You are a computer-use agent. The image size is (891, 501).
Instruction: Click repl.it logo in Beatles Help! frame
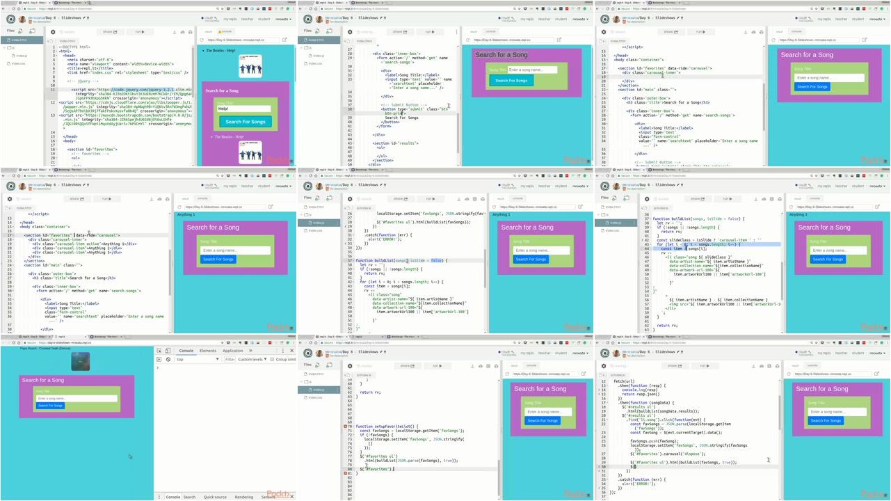(x=10, y=19)
